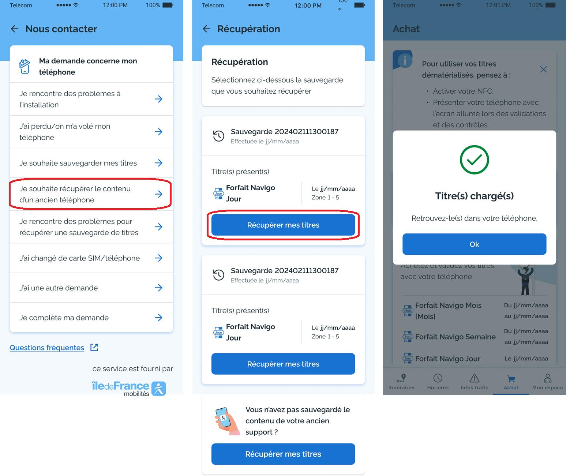This screenshot has width=570, height=476.
Task: Open the external link icon beside Questions fréquentes
Action: coord(94,347)
